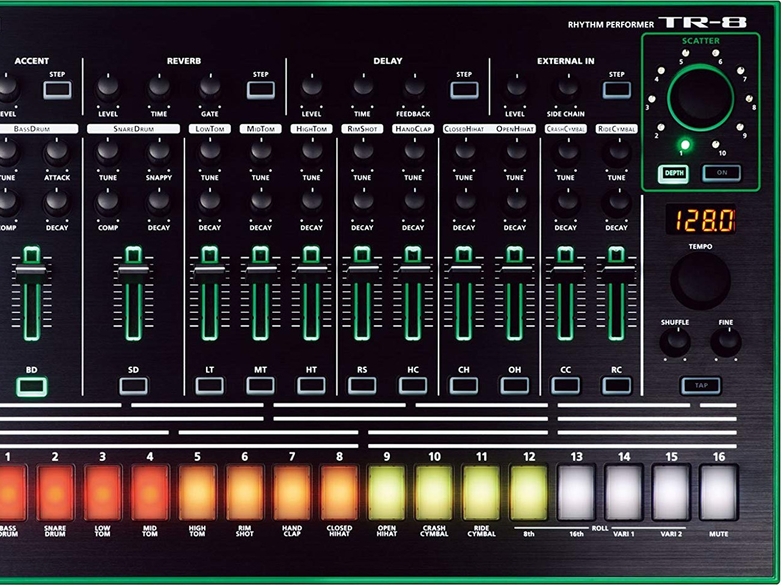
Task: Select the SD instrument button
Action: click(133, 386)
